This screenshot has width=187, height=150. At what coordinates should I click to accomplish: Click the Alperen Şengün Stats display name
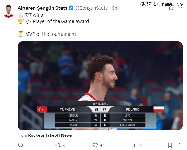coord(42,8)
